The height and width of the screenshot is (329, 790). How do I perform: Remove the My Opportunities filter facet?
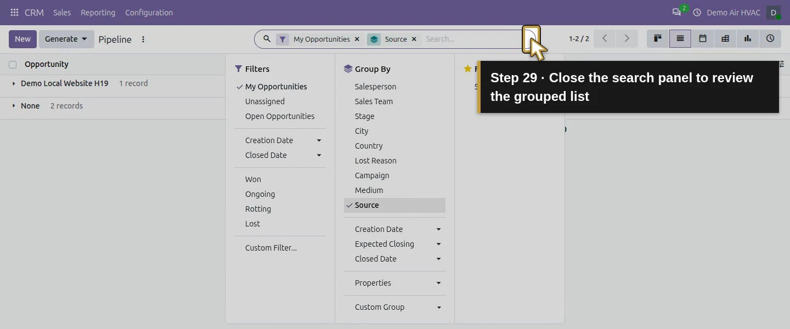[357, 39]
